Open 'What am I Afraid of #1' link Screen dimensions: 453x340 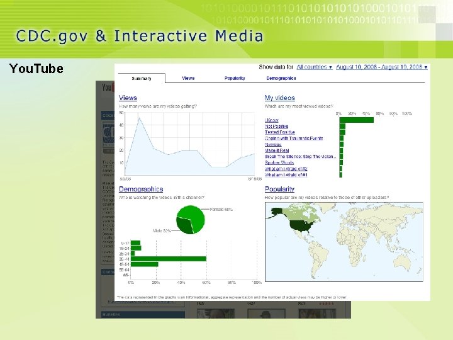click(286, 174)
